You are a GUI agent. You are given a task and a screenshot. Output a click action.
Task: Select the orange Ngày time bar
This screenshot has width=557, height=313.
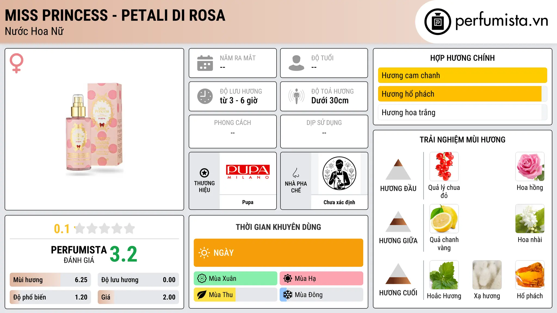278,253
